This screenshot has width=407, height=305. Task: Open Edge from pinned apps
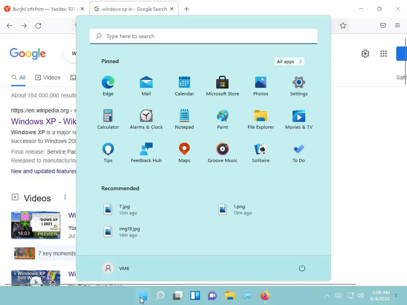pyautogui.click(x=108, y=86)
